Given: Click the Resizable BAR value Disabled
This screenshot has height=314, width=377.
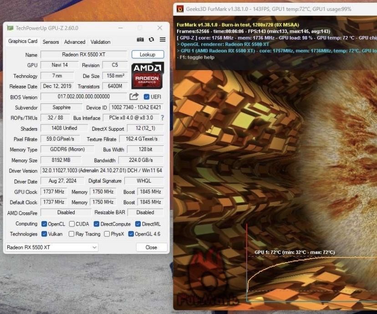Looking at the screenshot, I should 145,212.
